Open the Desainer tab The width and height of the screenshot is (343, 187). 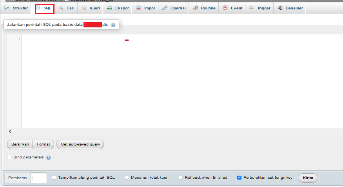pos(291,8)
